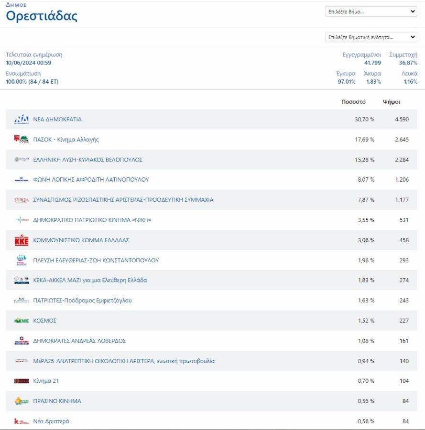Click the Κίνημα 21 party logo
The image size is (425, 430).
tap(22, 381)
